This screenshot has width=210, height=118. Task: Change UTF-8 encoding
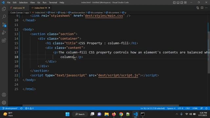click(180, 108)
